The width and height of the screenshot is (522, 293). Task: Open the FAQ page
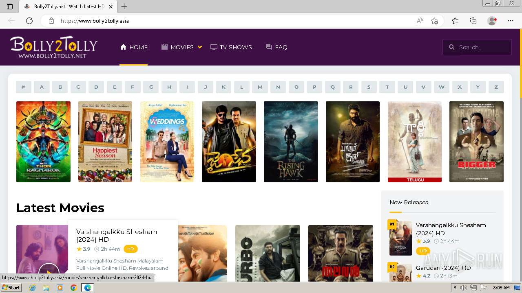[276, 47]
